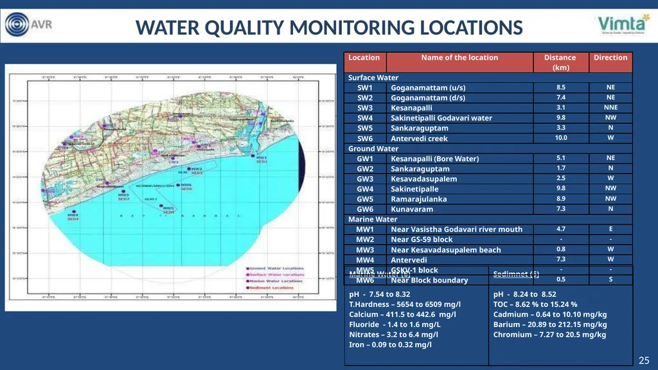Screen dimensions: 658x370
Task: Select 'TOC – 8.62 % to 15.24 %' line
Action: 535,304
